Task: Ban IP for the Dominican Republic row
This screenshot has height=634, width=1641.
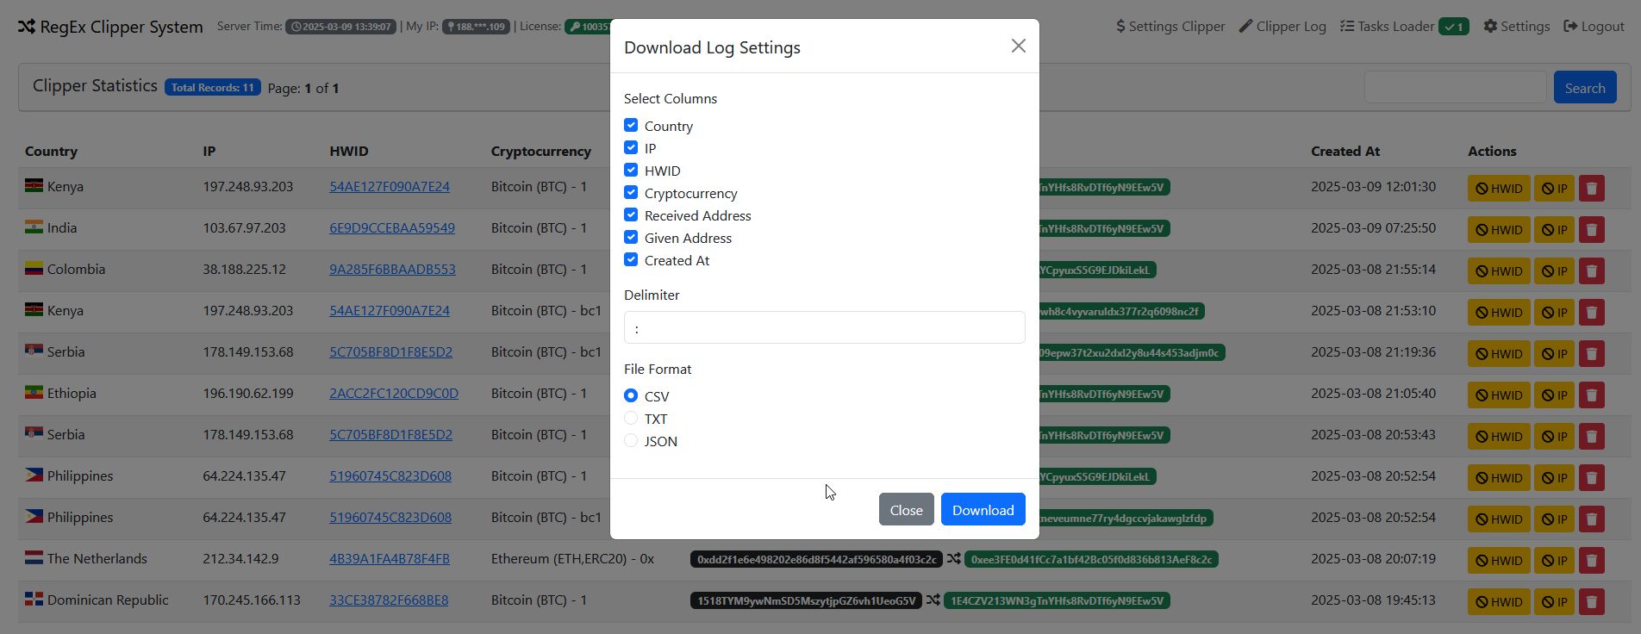Action: (x=1554, y=601)
